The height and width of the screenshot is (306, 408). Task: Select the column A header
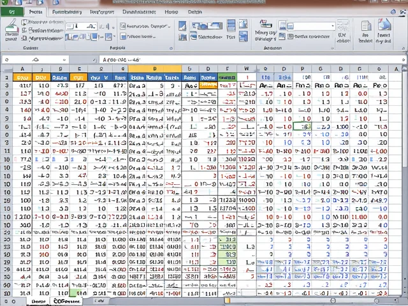tap(22, 69)
